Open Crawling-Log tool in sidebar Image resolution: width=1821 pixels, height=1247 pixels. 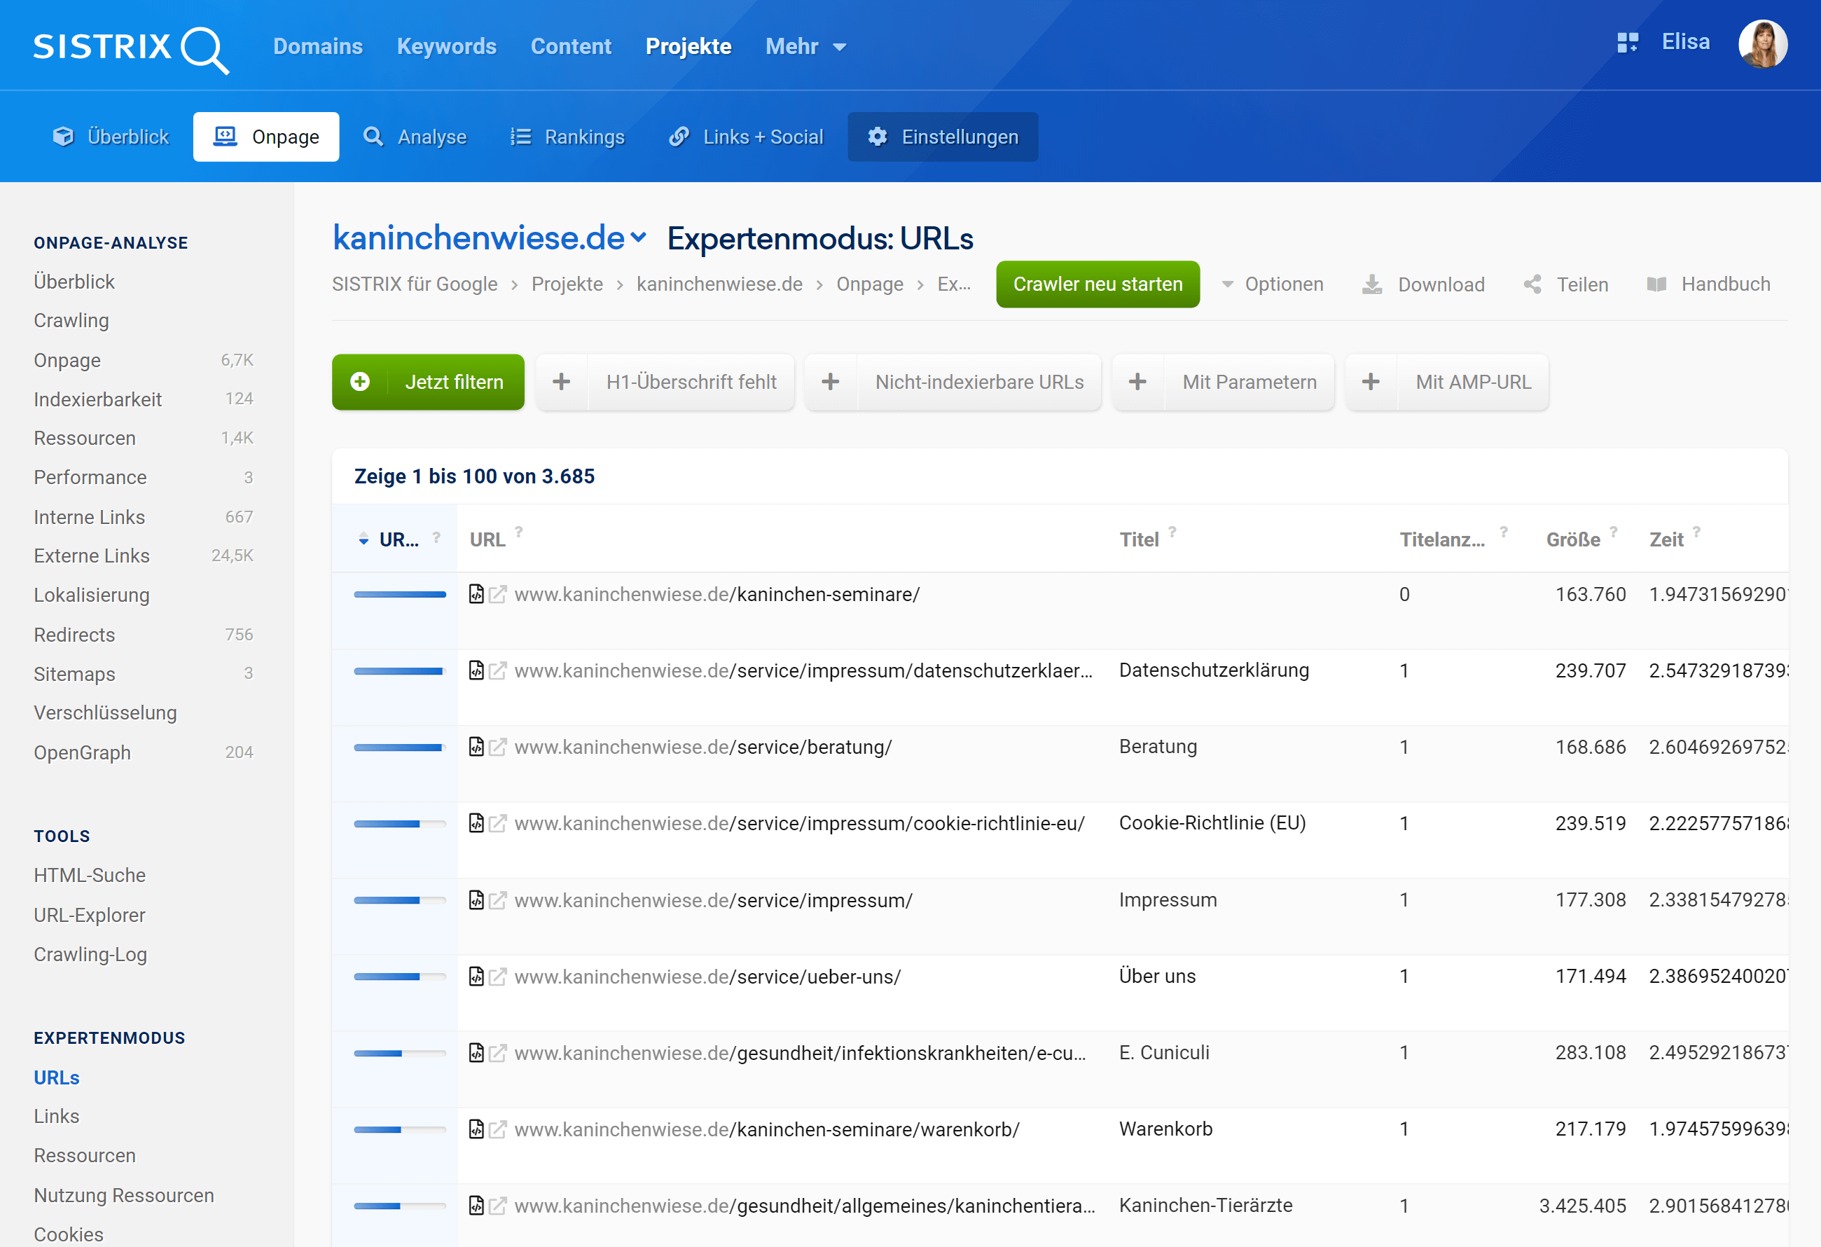[x=91, y=955]
